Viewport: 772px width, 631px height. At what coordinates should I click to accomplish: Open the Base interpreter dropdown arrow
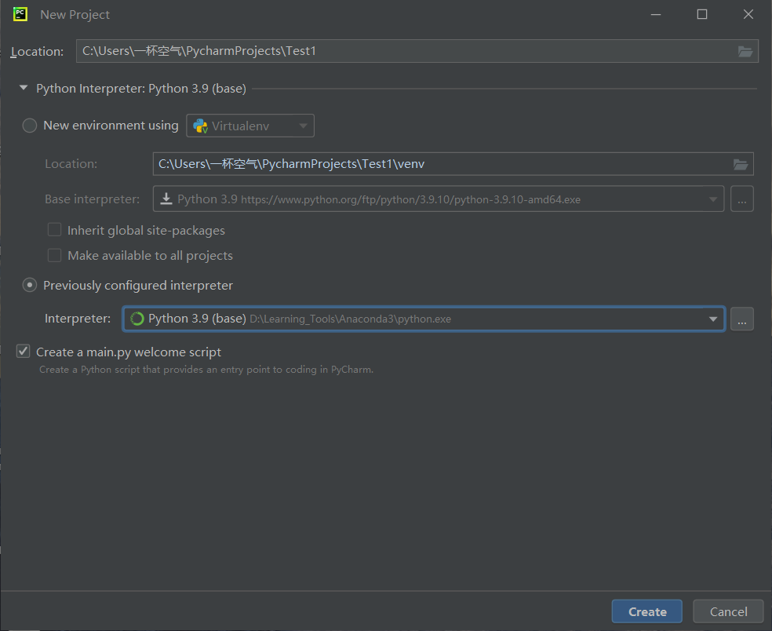[712, 199]
